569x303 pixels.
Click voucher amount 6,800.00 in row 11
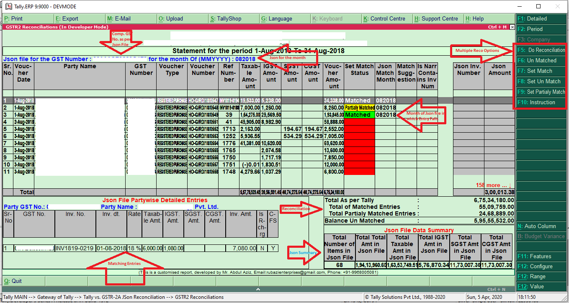click(333, 172)
